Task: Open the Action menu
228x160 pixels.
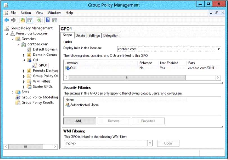Action: click(26, 13)
